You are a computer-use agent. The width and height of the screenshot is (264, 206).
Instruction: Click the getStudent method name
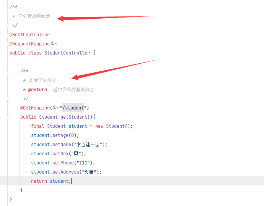pos(74,117)
